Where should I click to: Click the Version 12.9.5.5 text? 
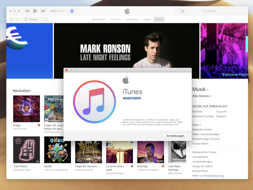[132, 98]
